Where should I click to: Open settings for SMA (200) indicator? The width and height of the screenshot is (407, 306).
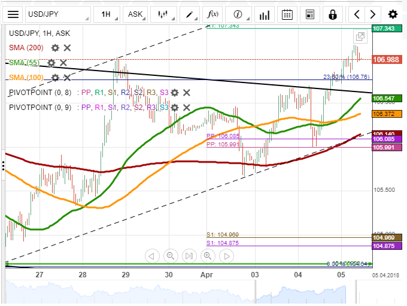point(55,48)
